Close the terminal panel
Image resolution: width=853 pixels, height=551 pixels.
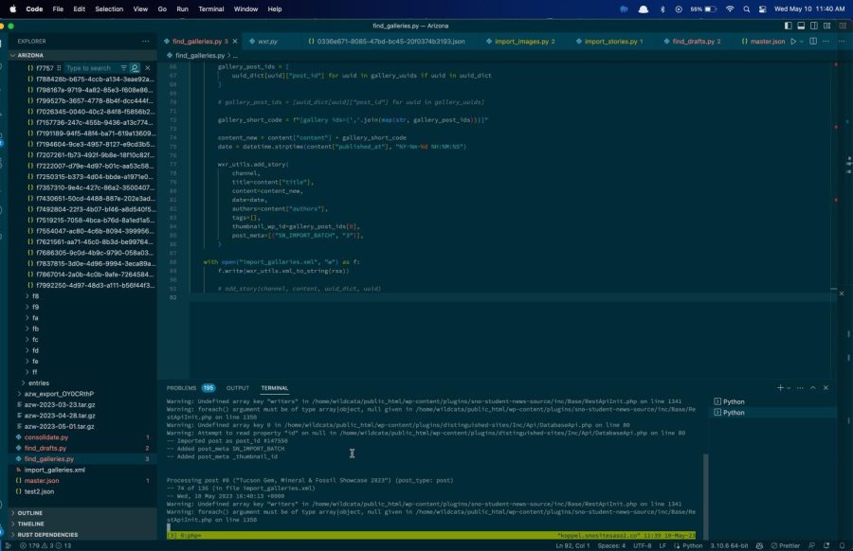coord(826,388)
